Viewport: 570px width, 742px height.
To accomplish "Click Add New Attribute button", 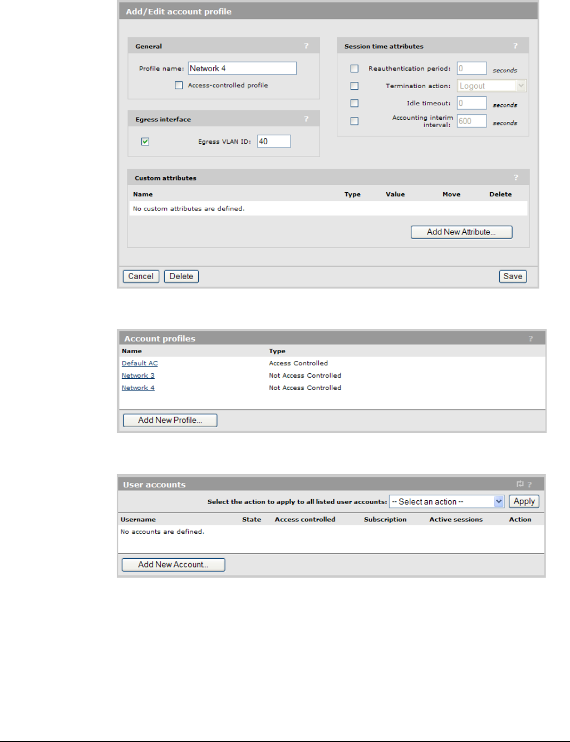I will pyautogui.click(x=461, y=232).
